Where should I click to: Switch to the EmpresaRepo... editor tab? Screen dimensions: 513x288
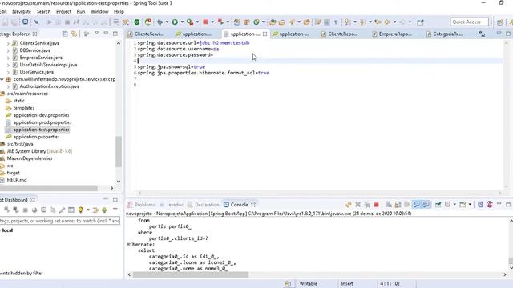[392, 34]
